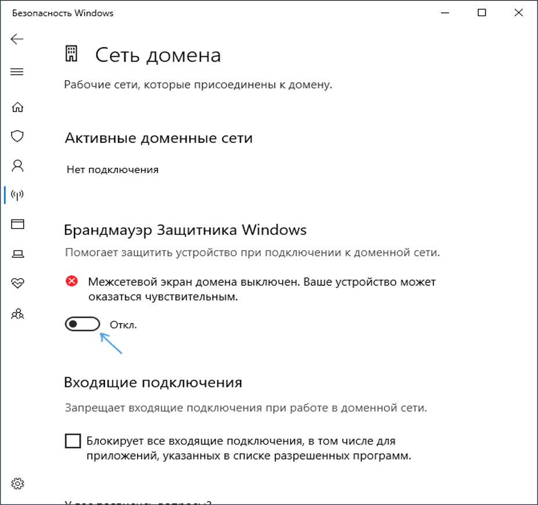
Task: Open the Home section in sidebar
Action: coord(17,107)
